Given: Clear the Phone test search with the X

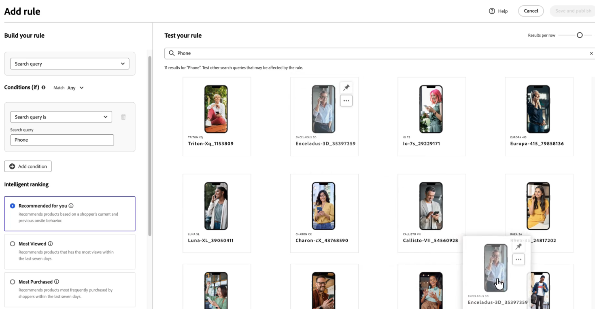Looking at the screenshot, I should point(591,53).
